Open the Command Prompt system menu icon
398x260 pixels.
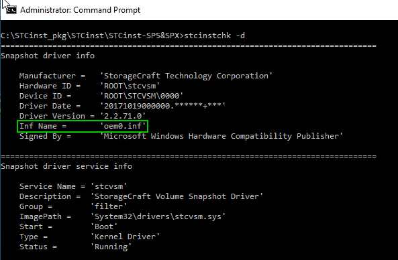tap(11, 9)
